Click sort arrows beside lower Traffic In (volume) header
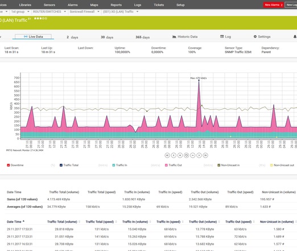 150,221
